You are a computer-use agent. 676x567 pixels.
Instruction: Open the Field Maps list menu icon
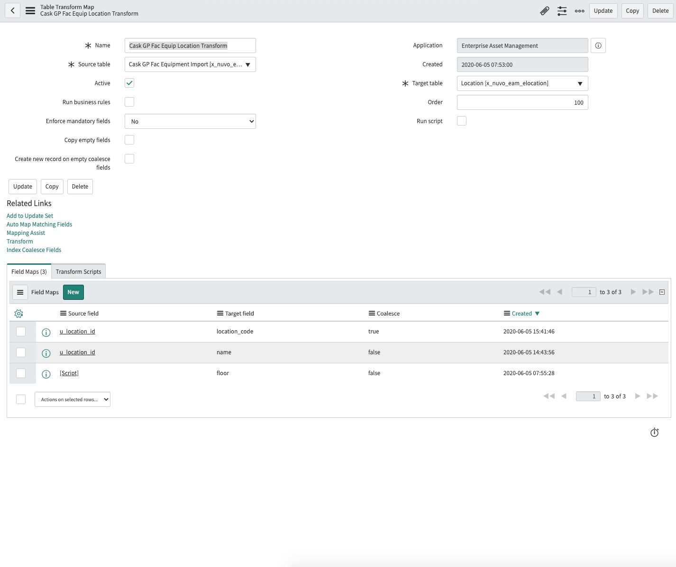click(x=20, y=292)
